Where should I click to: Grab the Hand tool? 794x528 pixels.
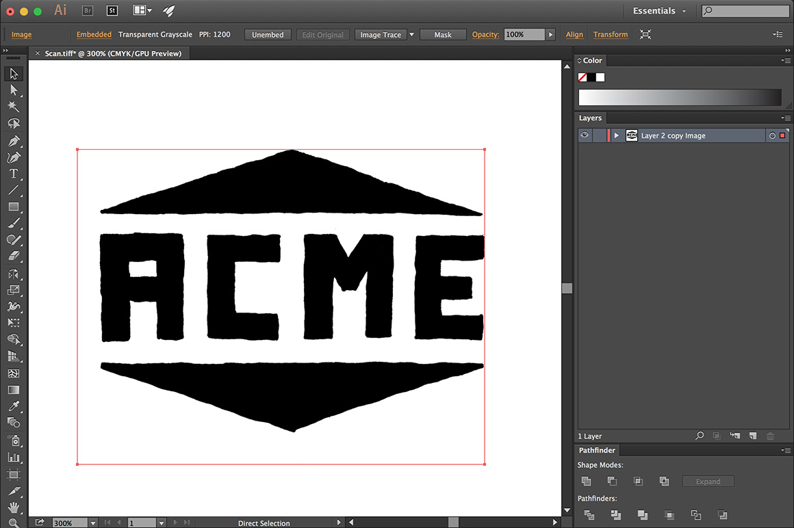click(14, 507)
